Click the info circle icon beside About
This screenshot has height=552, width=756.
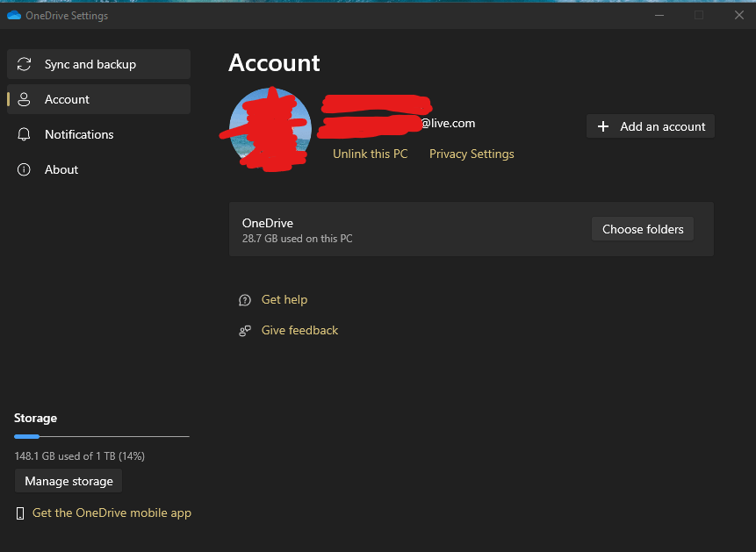[24, 169]
